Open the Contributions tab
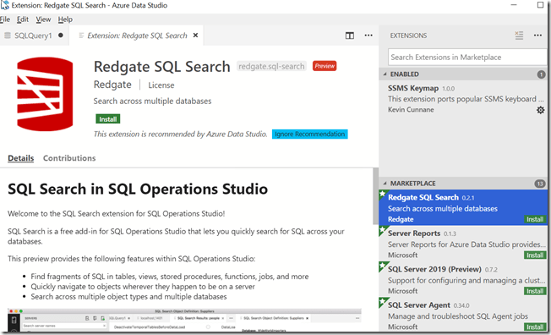This screenshot has width=551, height=335. coord(69,158)
